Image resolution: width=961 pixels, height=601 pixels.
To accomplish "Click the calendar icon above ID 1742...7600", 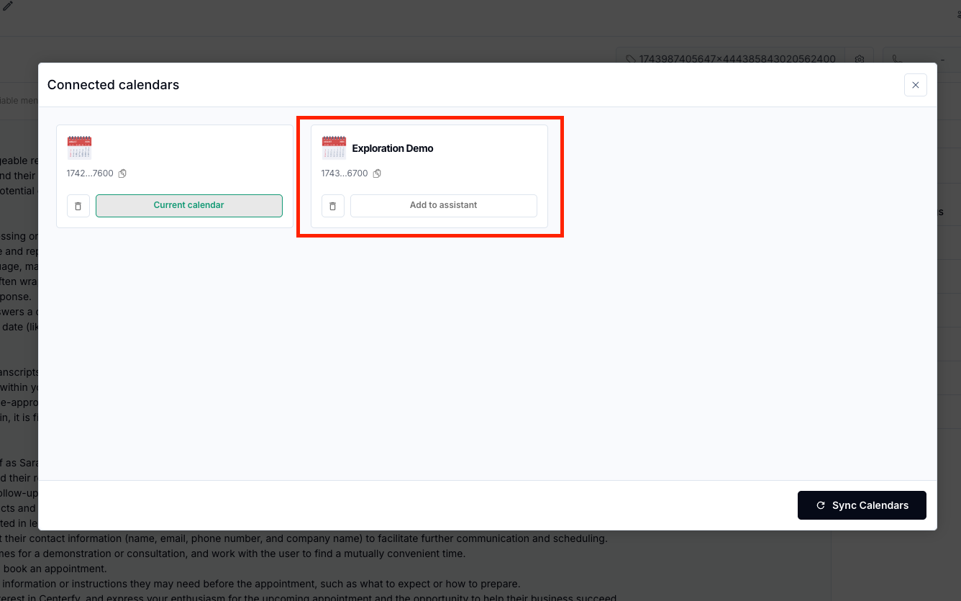I will [79, 148].
